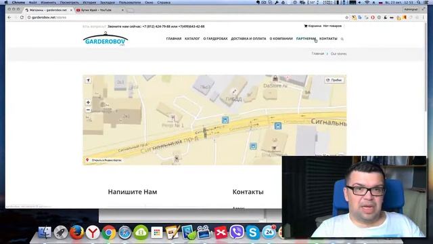Click the Главная breadcrumb link
The width and height of the screenshot is (433, 244).
pos(318,54)
